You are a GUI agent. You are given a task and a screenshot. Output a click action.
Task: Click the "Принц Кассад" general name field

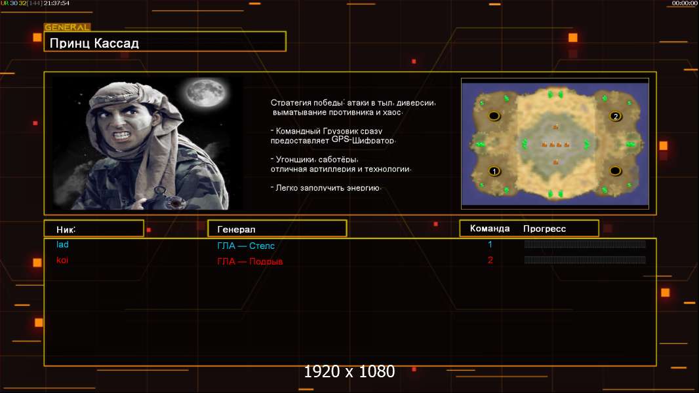(165, 42)
